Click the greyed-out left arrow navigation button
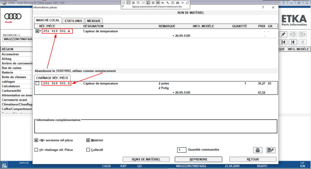 (x=303, y=42)
